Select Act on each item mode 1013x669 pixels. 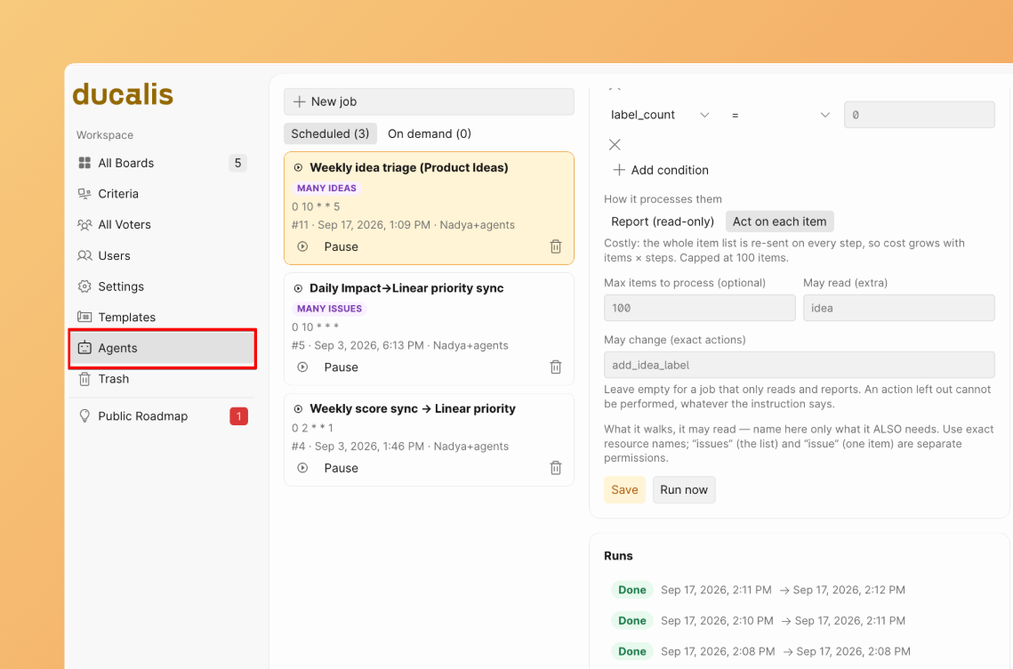tap(780, 221)
